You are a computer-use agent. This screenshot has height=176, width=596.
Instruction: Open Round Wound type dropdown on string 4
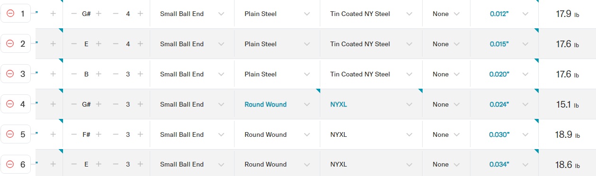[277, 104]
